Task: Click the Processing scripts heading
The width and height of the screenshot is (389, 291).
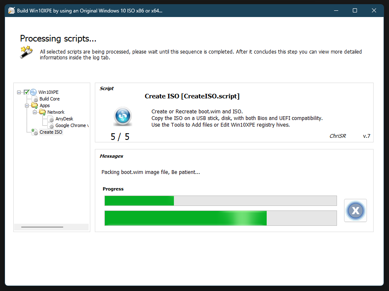Action: (58, 39)
